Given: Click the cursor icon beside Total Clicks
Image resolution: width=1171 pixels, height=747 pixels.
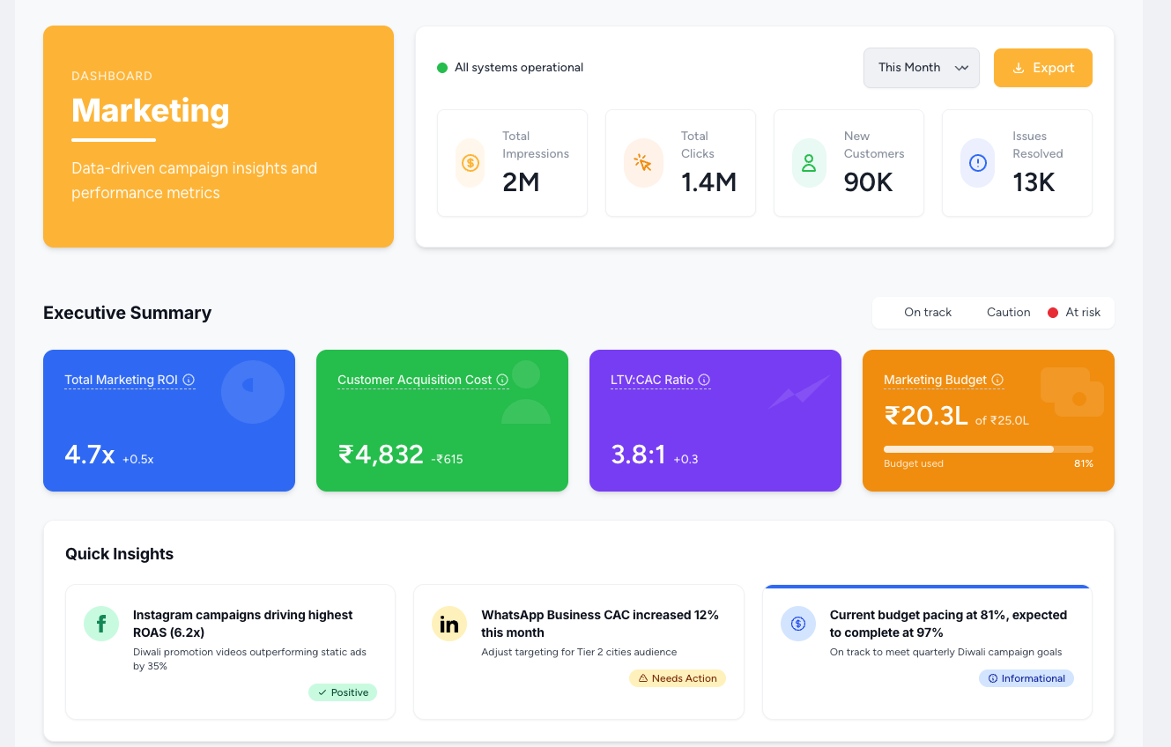Looking at the screenshot, I should pyautogui.click(x=643, y=163).
